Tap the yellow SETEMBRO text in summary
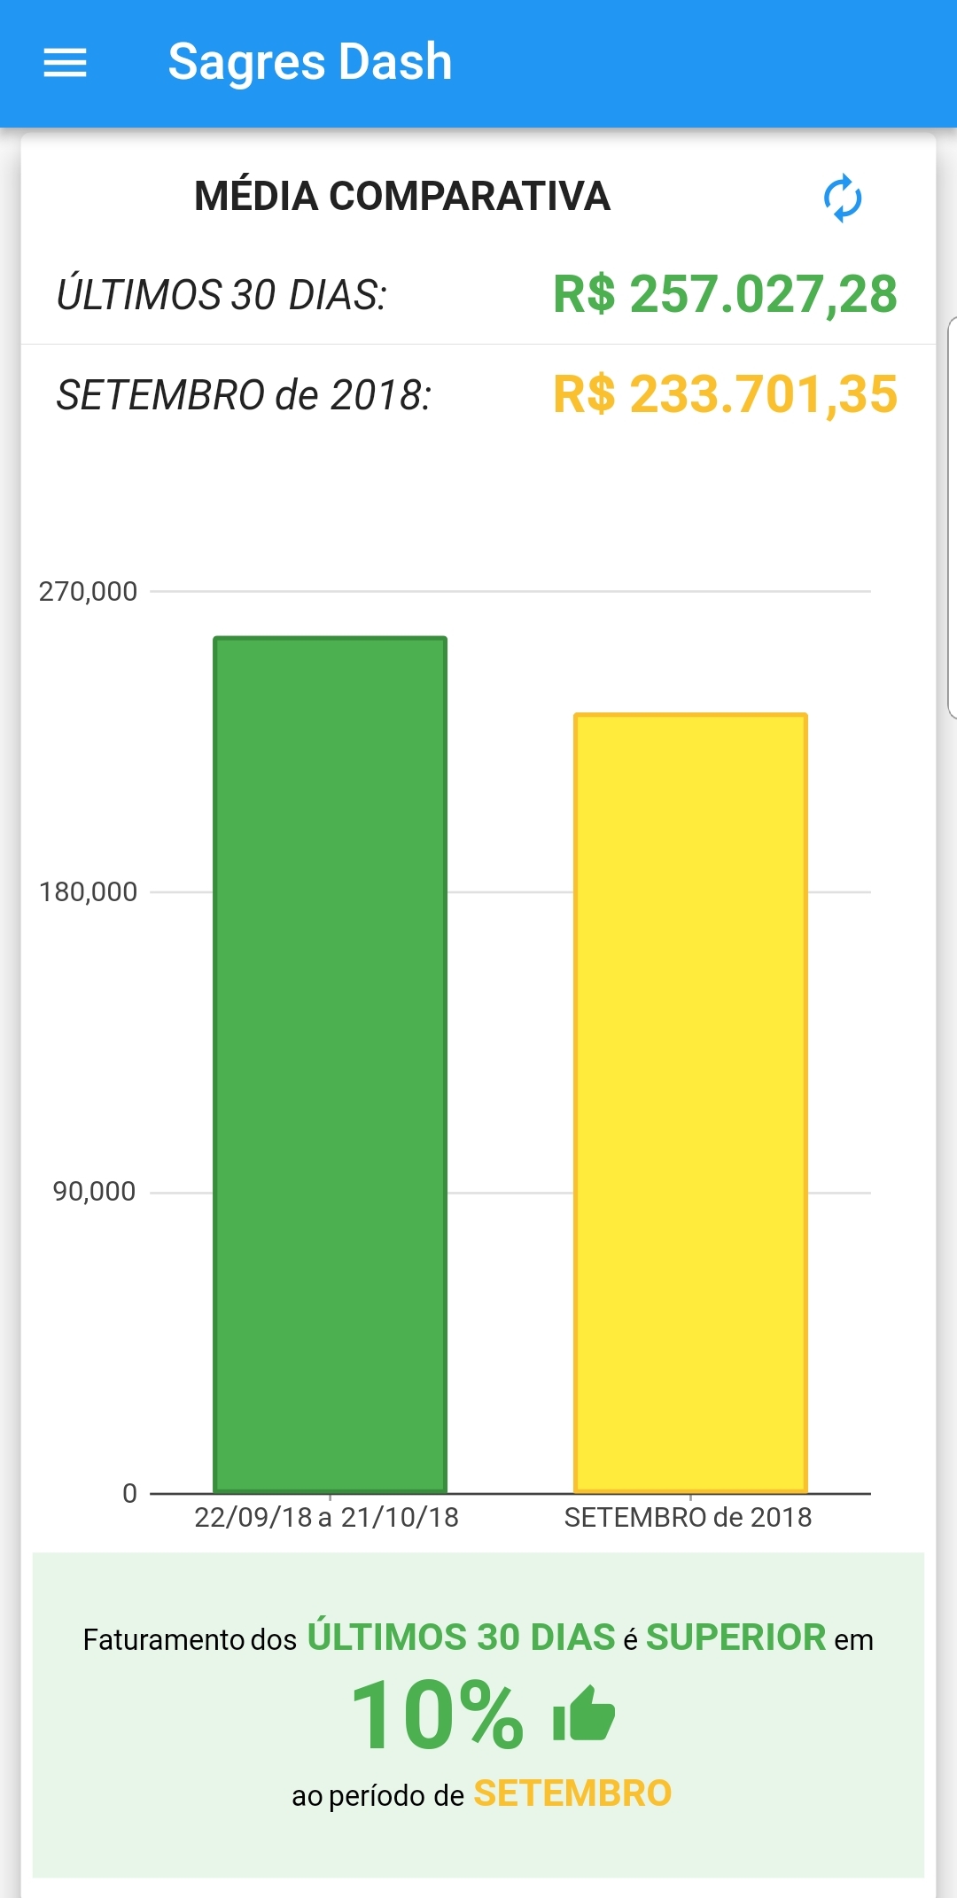 tap(572, 1793)
